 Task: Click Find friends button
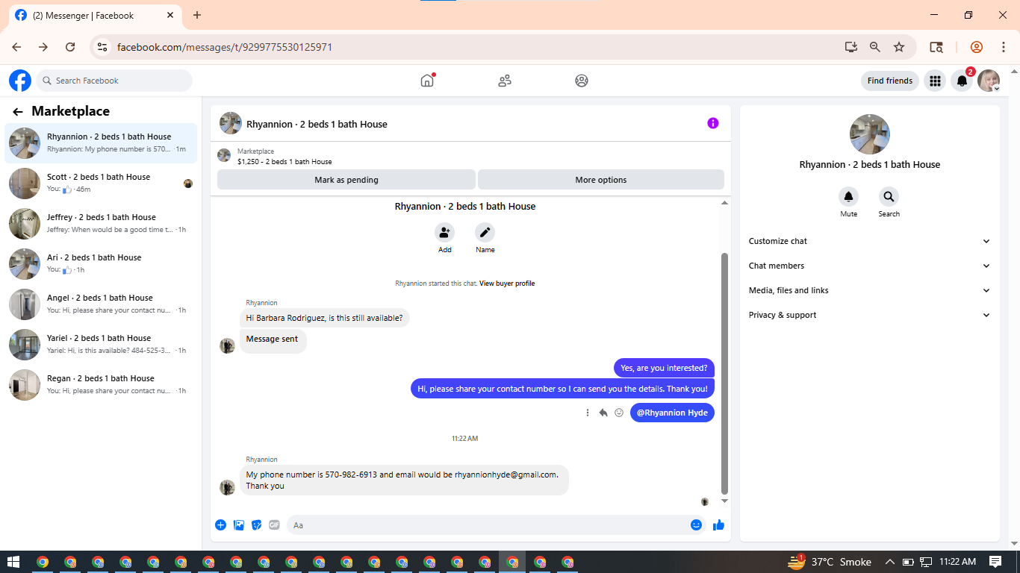890,81
